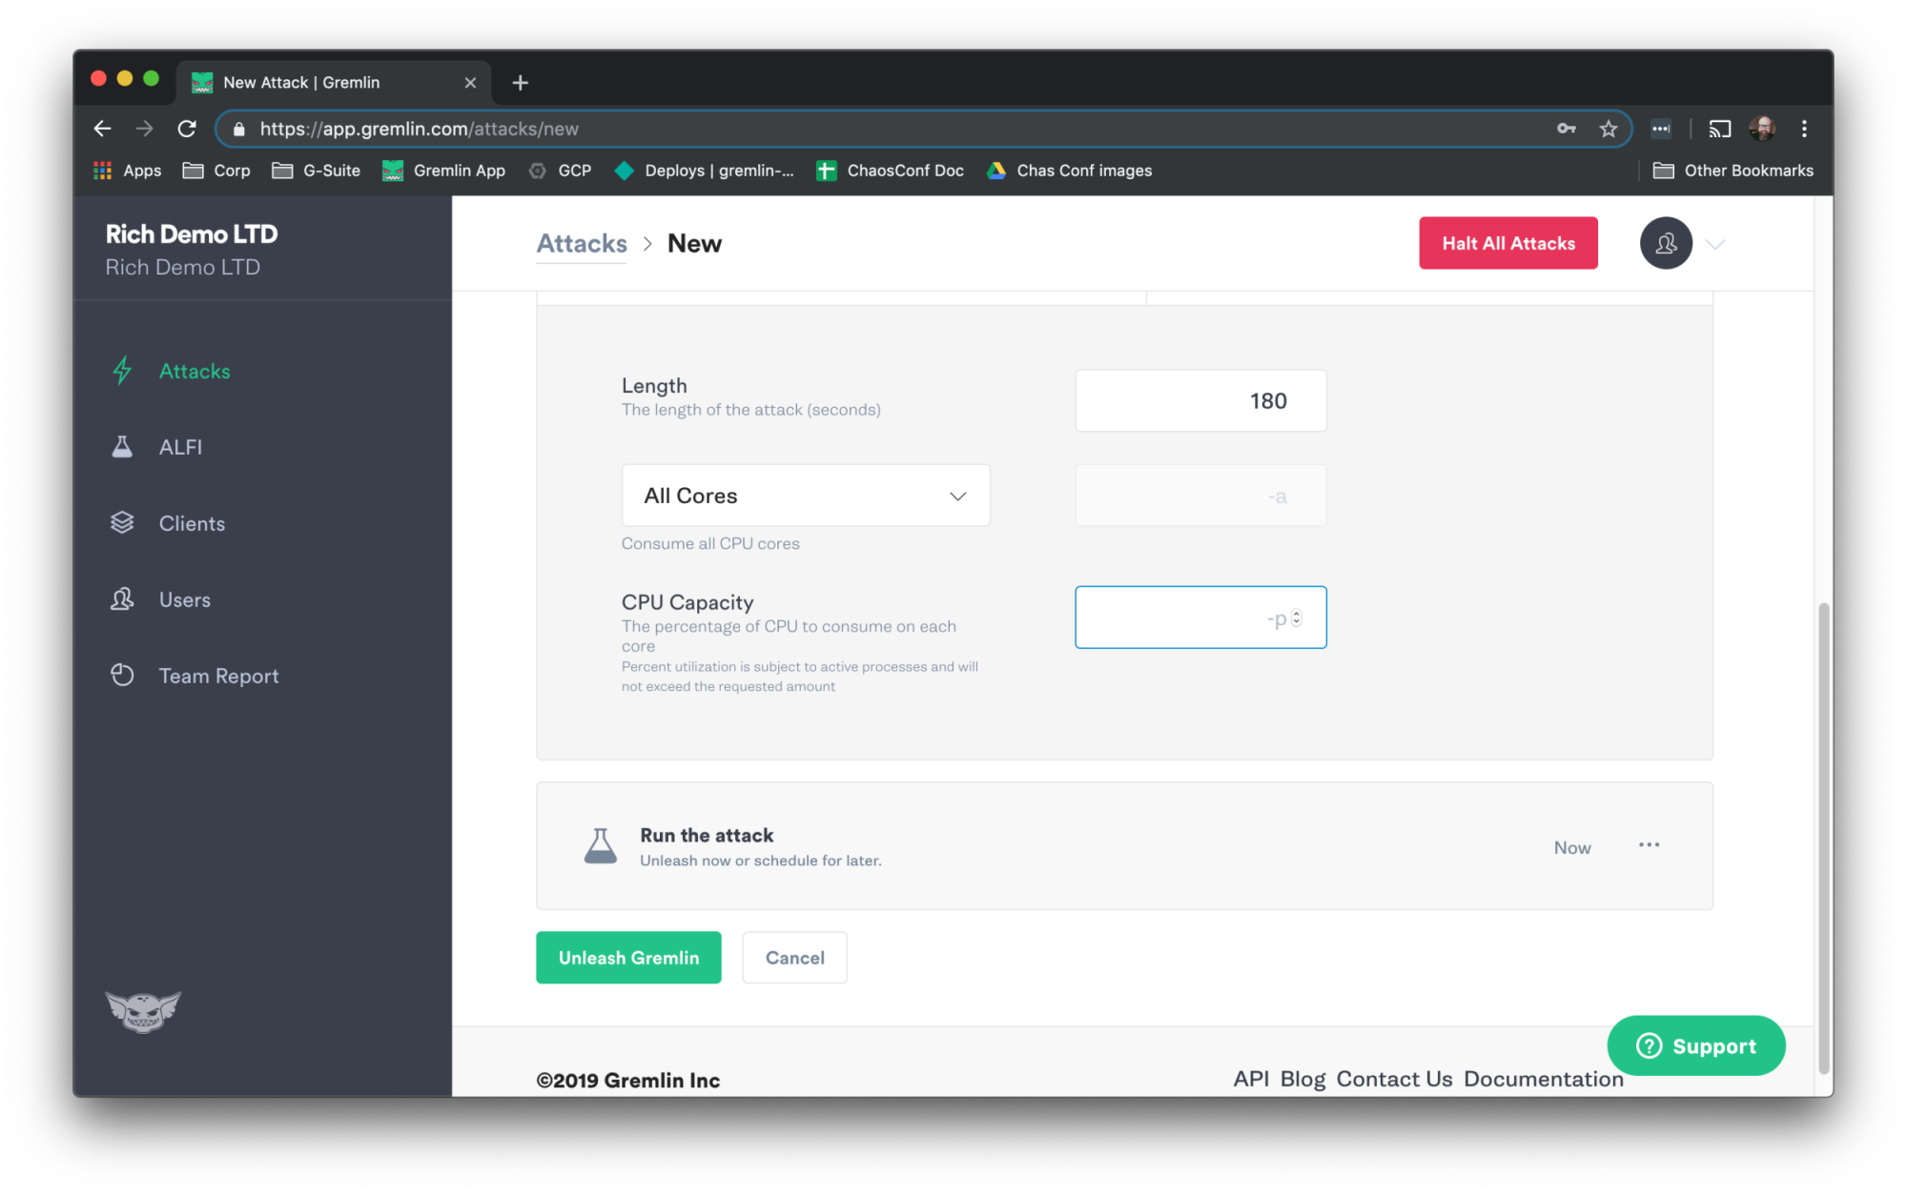Select Attacks in the sidebar menu
The image size is (1907, 1194).
click(195, 372)
